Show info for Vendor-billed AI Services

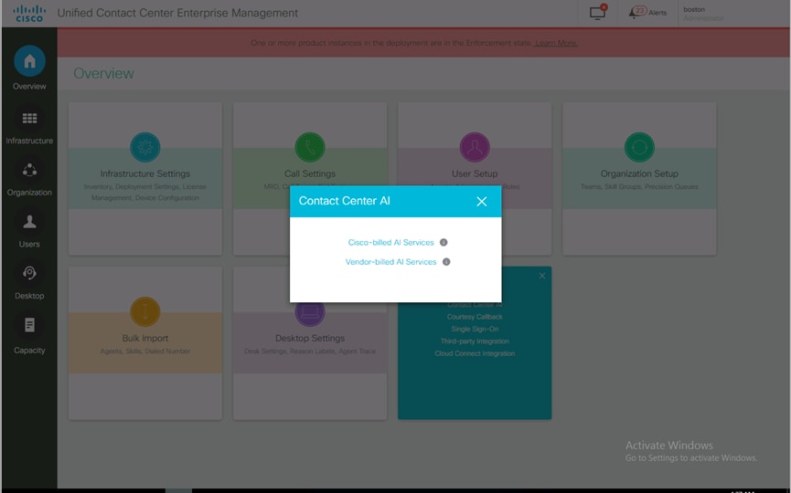[446, 262]
